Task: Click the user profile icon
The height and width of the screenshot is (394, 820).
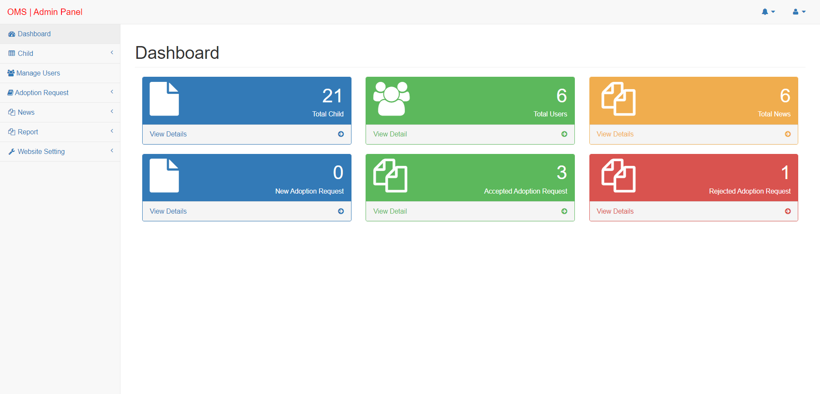Action: click(796, 12)
